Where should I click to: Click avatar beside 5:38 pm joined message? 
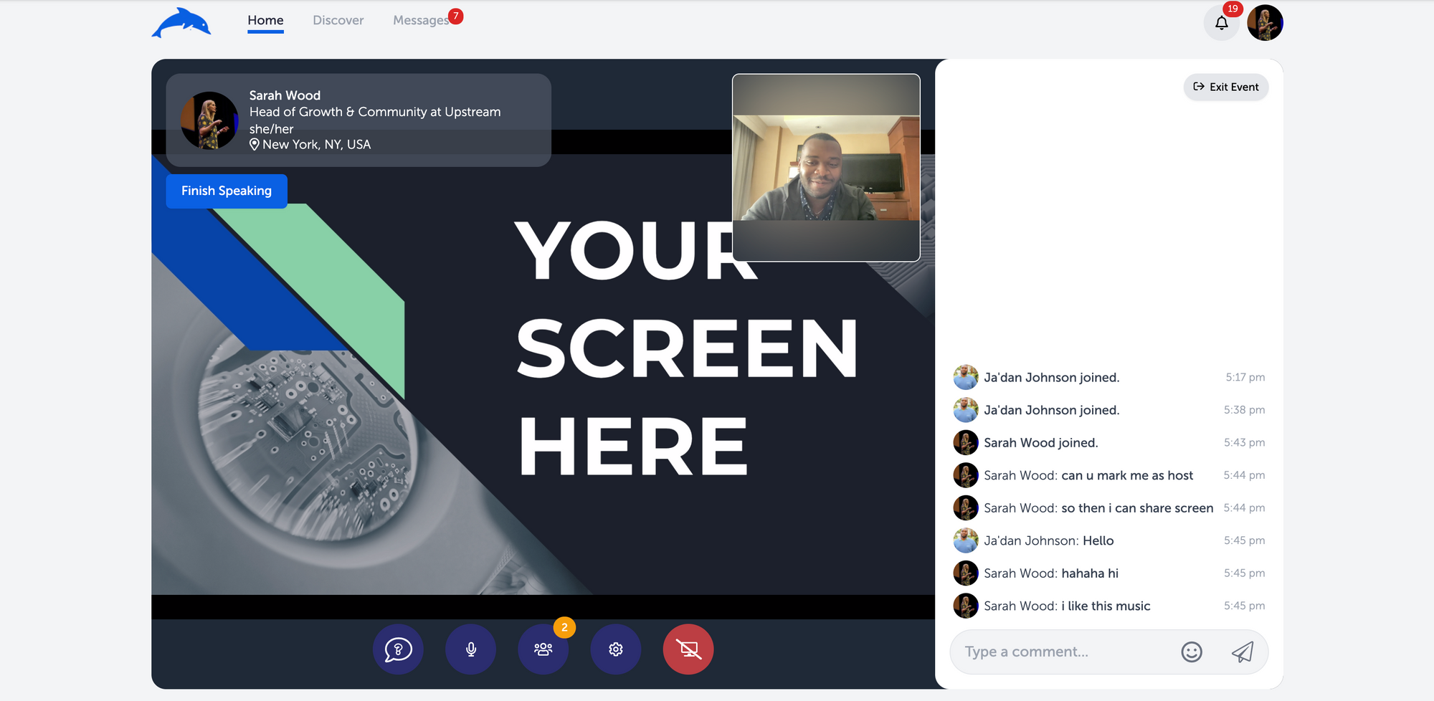(966, 410)
